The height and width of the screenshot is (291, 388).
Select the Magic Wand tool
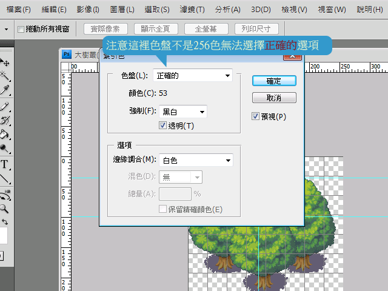[4, 76]
